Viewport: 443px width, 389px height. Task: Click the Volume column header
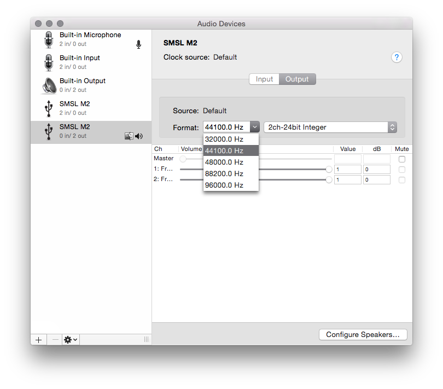coord(191,149)
